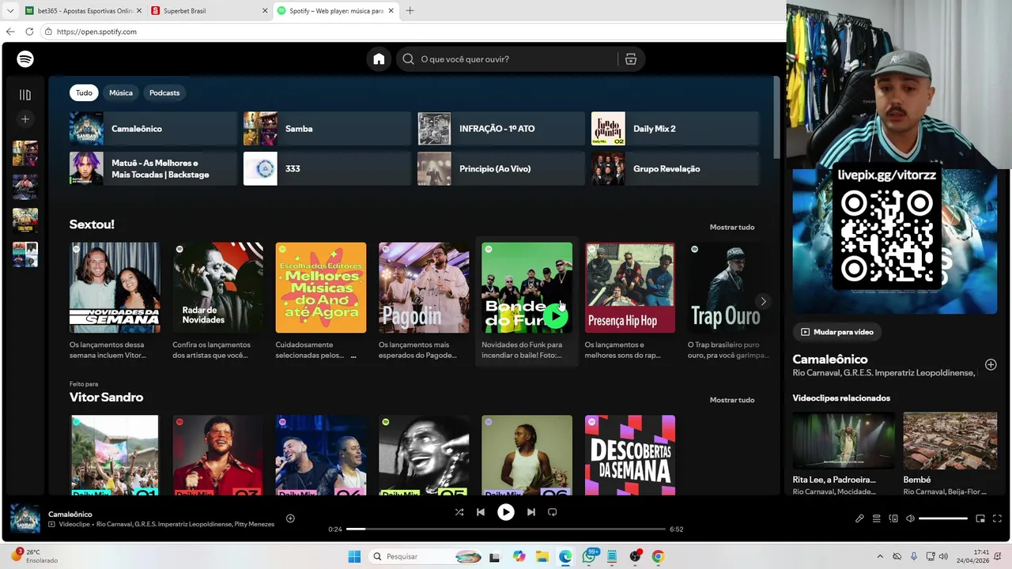Viewport: 1012px width, 569px height.
Task: Switch to the Superbet Brasil tab
Action: pyautogui.click(x=210, y=11)
